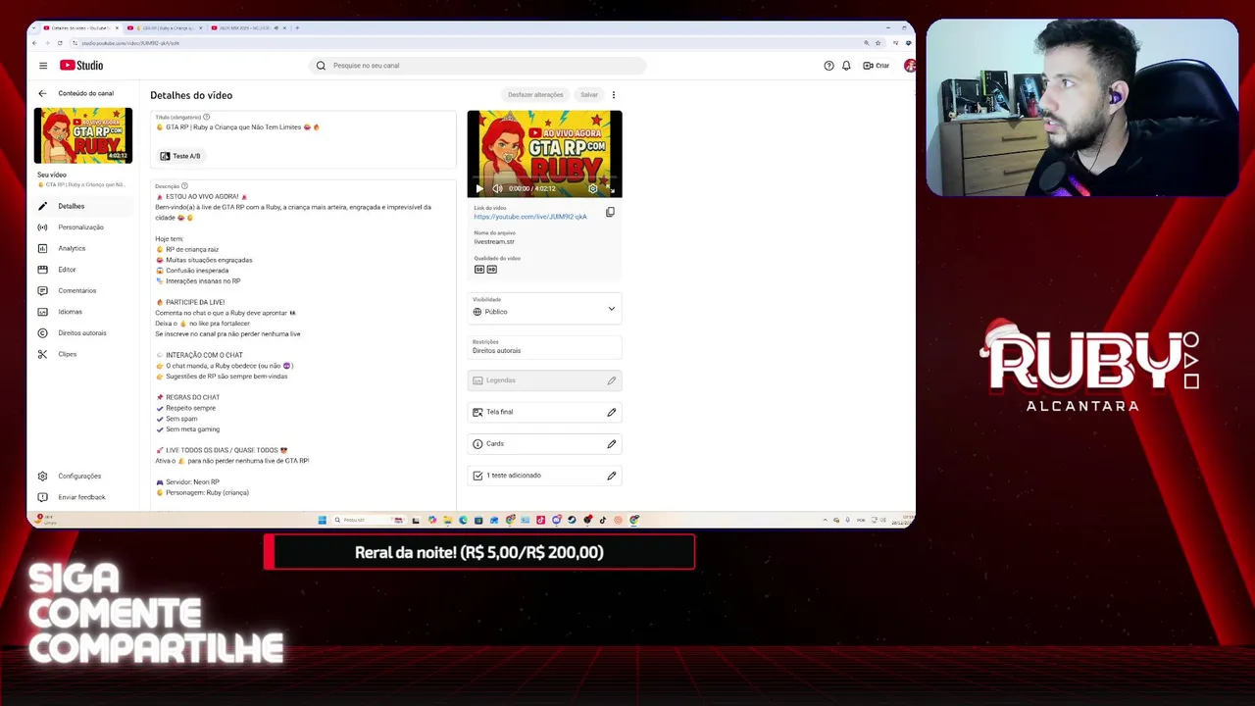Open the sidebar video thumbnail
Screen dimensions: 1255x706
pos(83,135)
